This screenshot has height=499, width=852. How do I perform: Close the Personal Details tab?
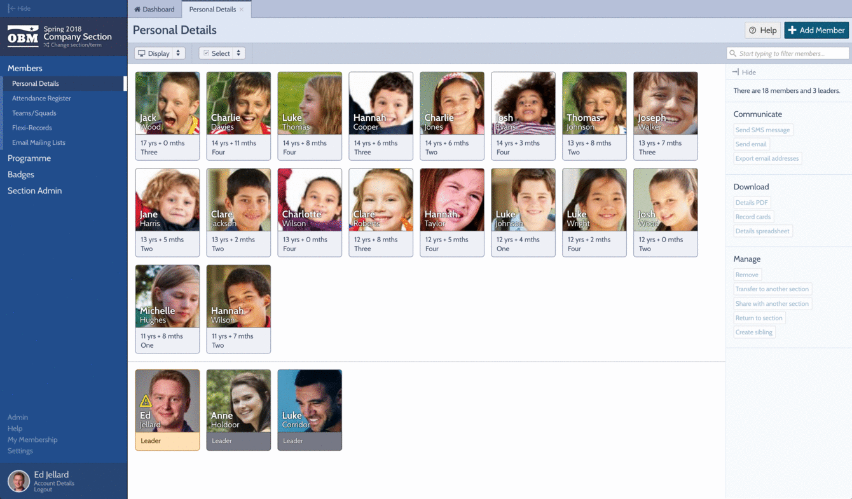242,10
